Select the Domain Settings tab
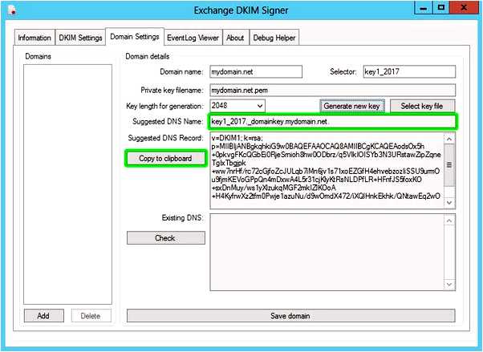Viewport: 483px width, 352px height. (x=135, y=37)
